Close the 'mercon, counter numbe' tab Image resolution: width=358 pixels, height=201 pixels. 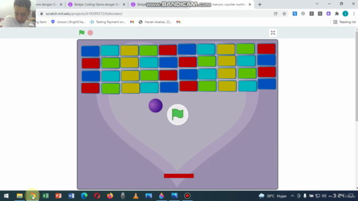pyautogui.click(x=250, y=4)
